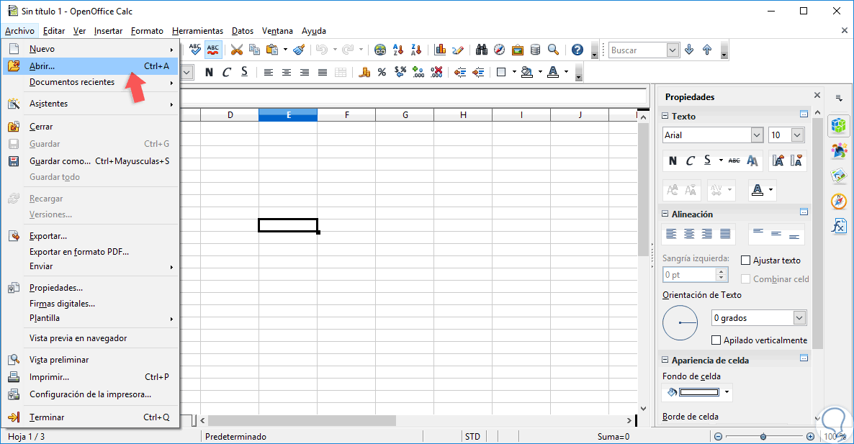Screen dimensions: 854x444
Task: Select Imprimir... menu entry
Action: pos(91,377)
